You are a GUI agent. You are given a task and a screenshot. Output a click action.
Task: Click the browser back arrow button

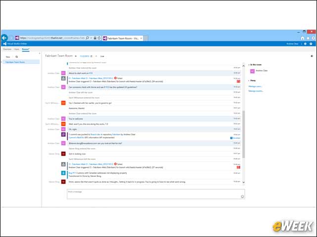pos(4,38)
